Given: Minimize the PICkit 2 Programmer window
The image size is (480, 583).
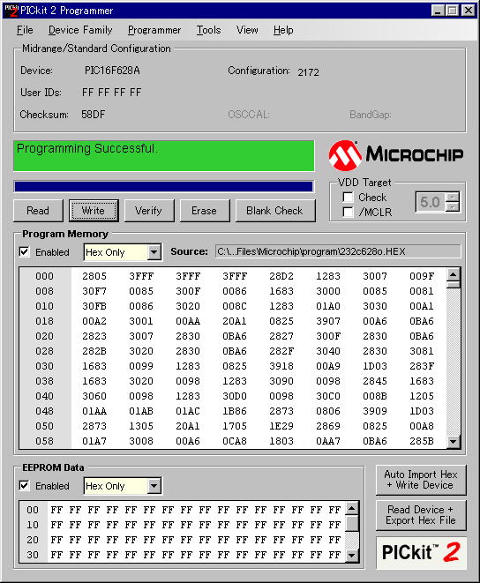Looking at the screenshot, I should point(438,11).
